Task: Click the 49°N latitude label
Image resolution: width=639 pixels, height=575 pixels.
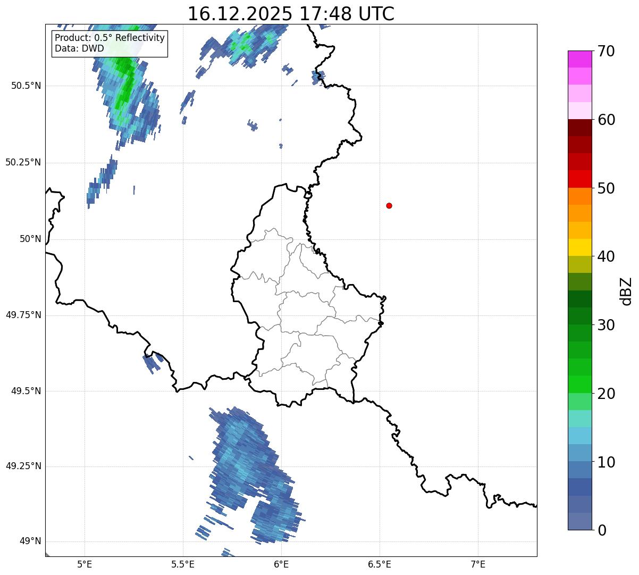Action: (30, 541)
